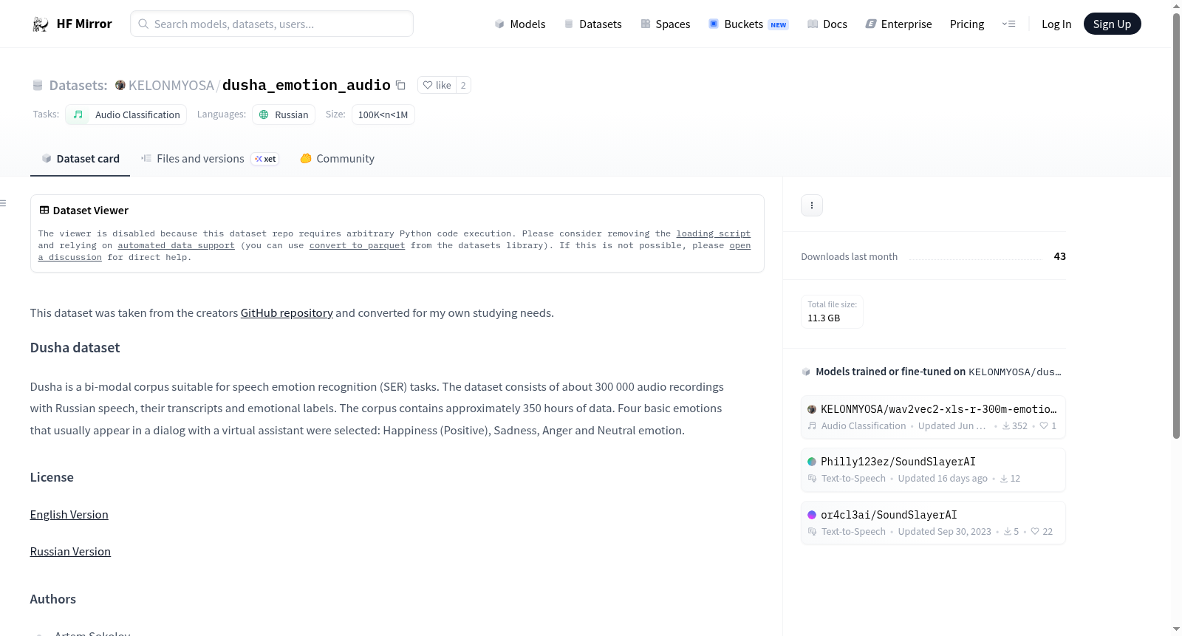Navigate to Enterprise
1182x636 pixels.
tap(899, 24)
